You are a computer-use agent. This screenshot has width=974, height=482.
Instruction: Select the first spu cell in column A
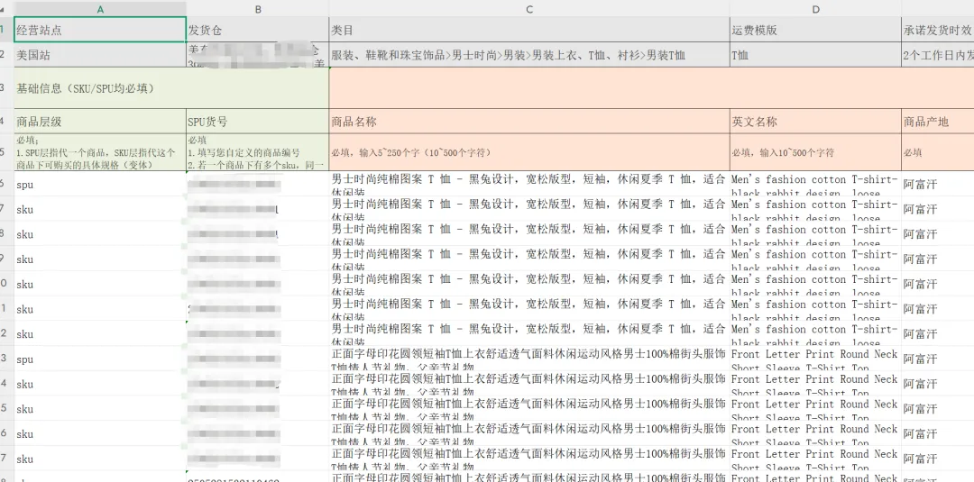100,184
